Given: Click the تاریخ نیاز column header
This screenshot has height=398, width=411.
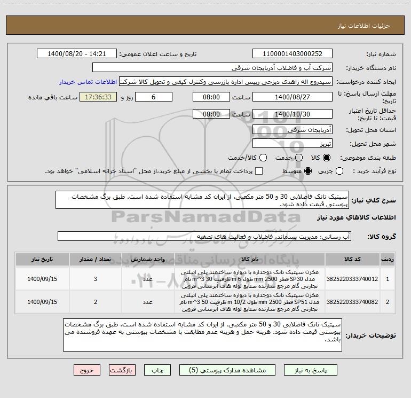Looking at the screenshot, I should click(x=42, y=259).
